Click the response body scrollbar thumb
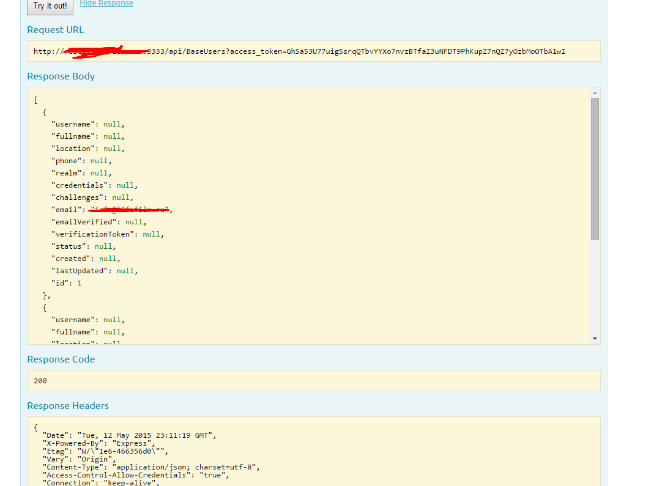The width and height of the screenshot is (646, 486). click(x=595, y=168)
